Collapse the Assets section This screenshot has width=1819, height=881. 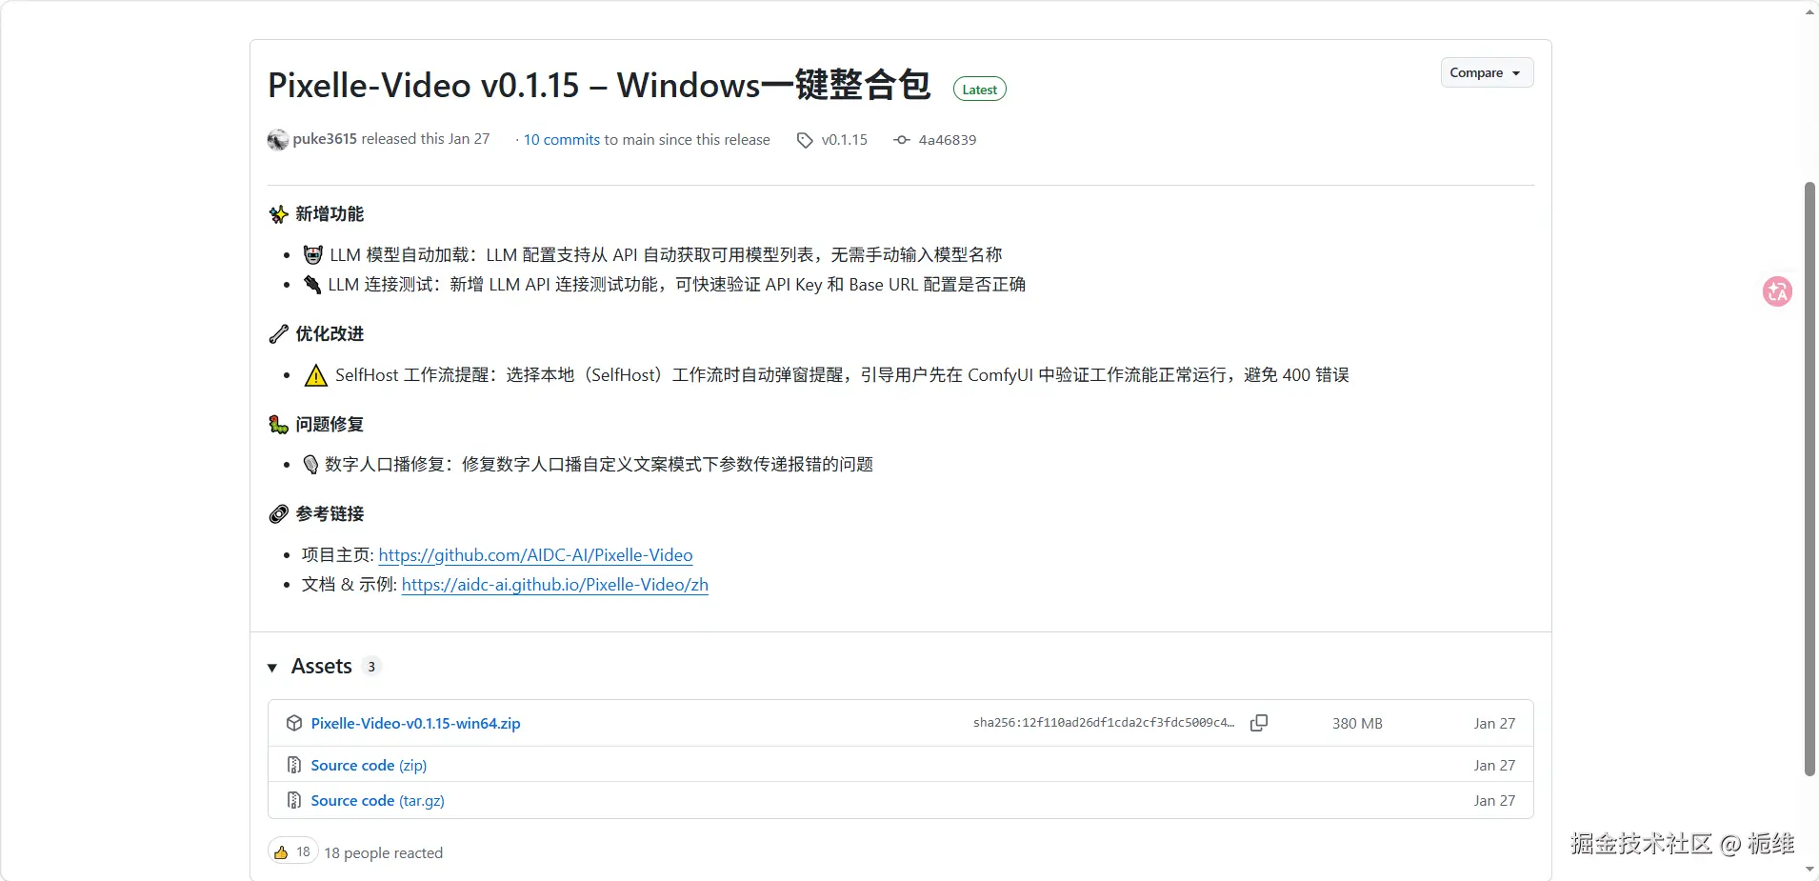coord(272,668)
